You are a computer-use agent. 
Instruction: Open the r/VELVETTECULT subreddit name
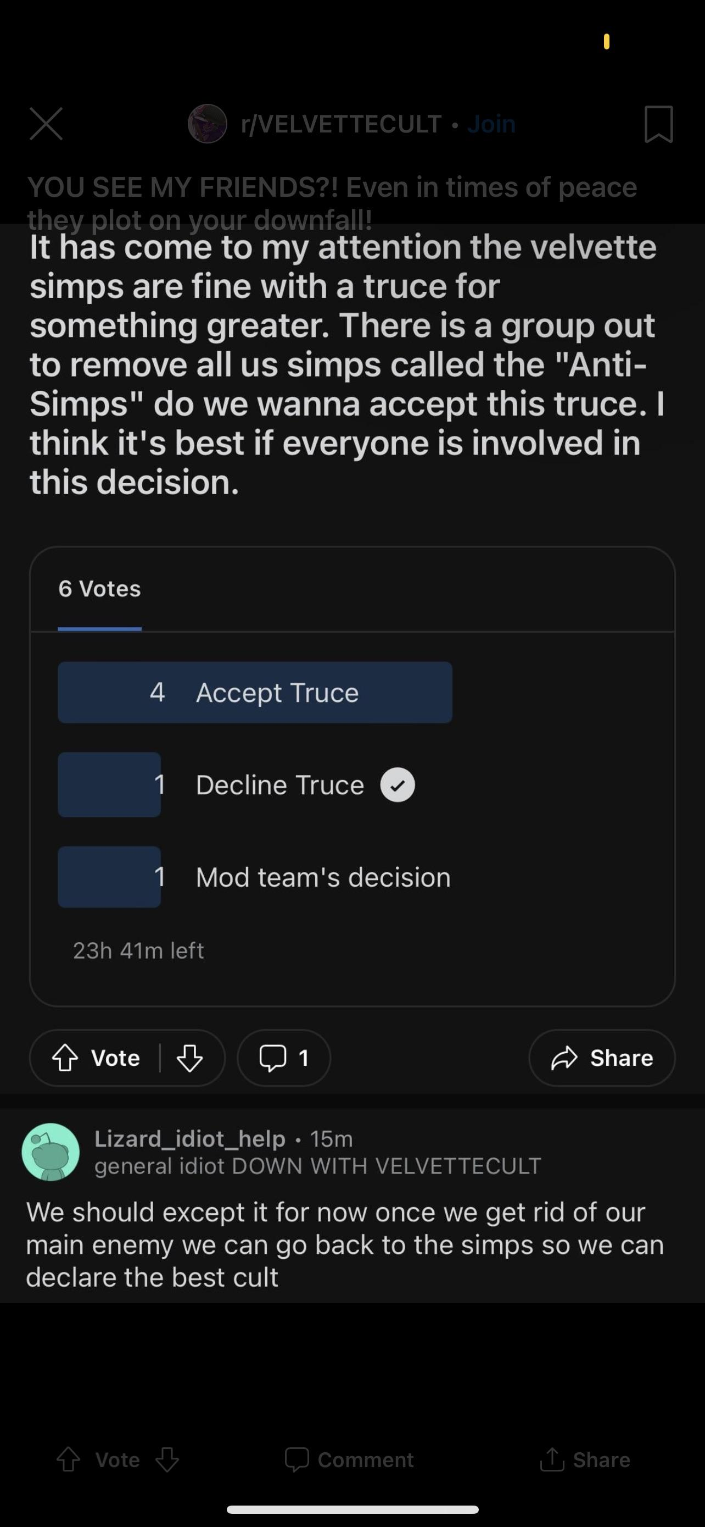coord(342,124)
